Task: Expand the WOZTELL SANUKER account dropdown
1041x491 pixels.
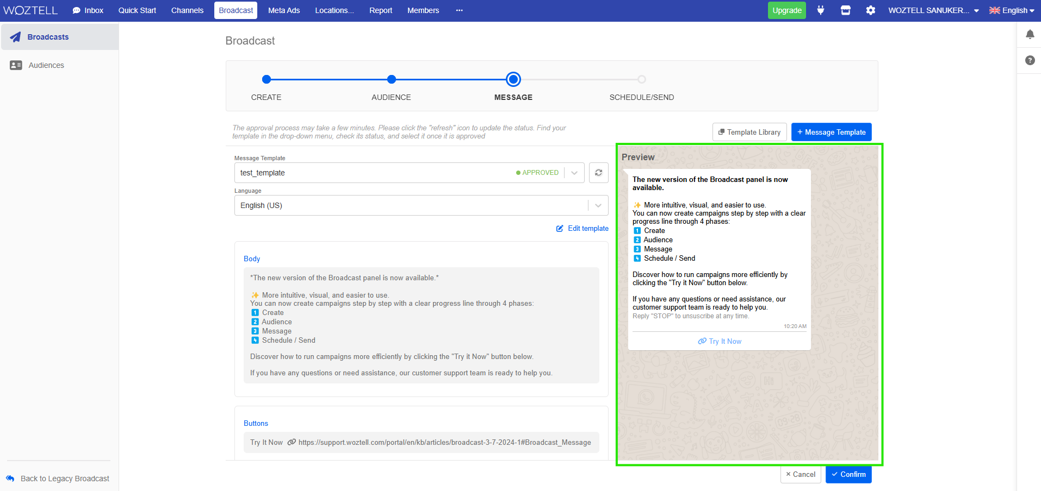Action: [x=933, y=10]
